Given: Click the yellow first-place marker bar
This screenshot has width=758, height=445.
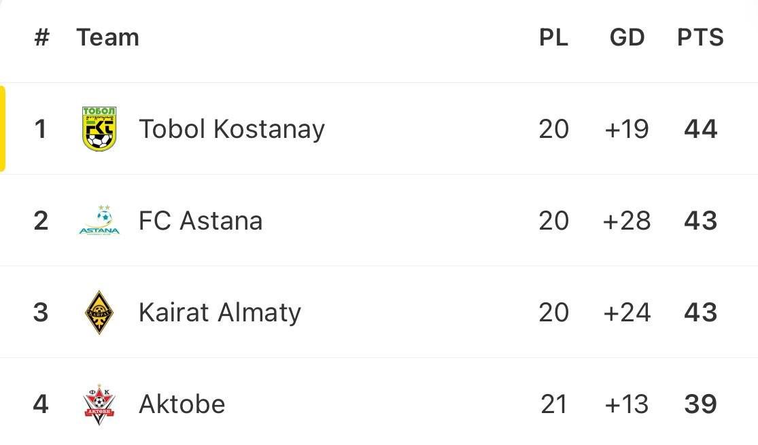Looking at the screenshot, I should tap(3, 128).
